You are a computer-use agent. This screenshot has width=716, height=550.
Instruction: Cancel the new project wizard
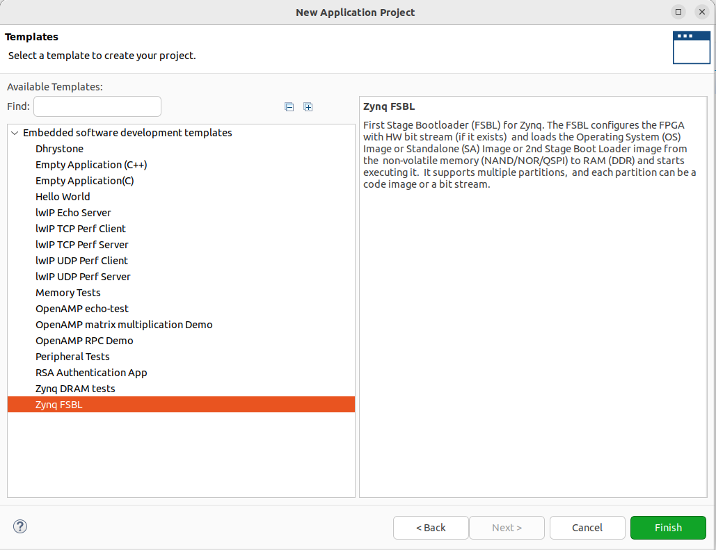click(587, 528)
